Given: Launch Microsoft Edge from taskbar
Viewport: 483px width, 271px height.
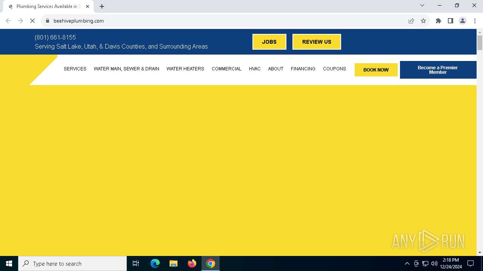Looking at the screenshot, I should [155, 263].
